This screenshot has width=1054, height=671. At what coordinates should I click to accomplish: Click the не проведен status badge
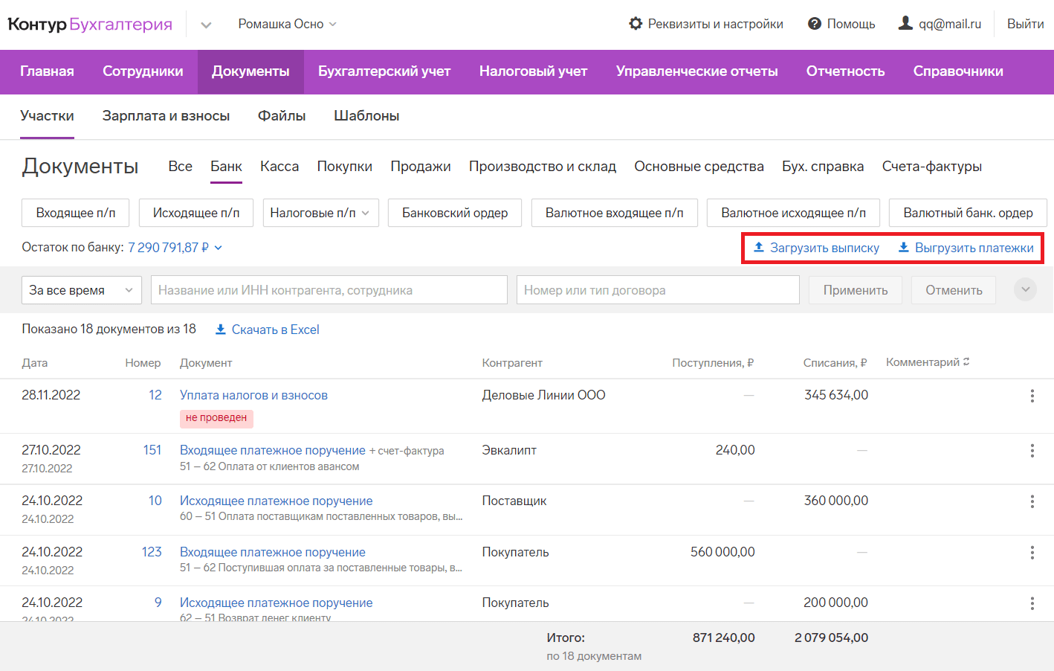coord(216,418)
